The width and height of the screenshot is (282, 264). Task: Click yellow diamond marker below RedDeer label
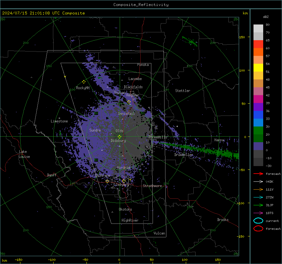coord(129,102)
